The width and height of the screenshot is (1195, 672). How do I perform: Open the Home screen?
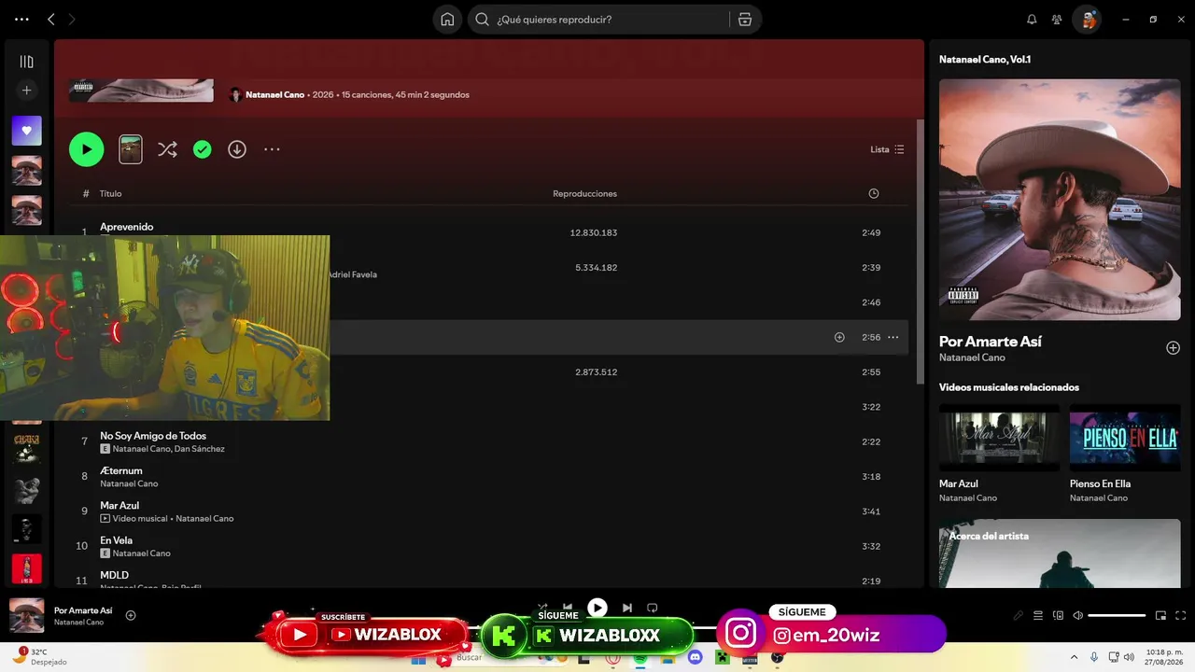[x=447, y=20]
